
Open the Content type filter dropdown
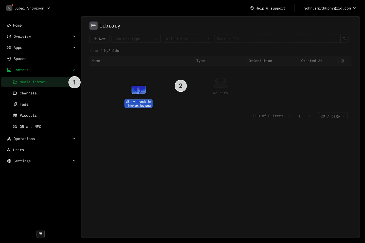(x=136, y=39)
